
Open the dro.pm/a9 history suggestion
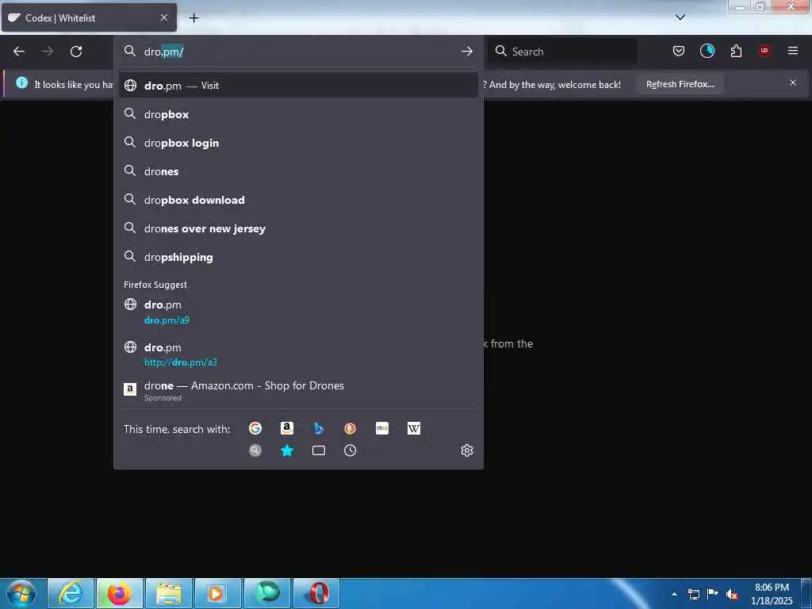point(298,312)
